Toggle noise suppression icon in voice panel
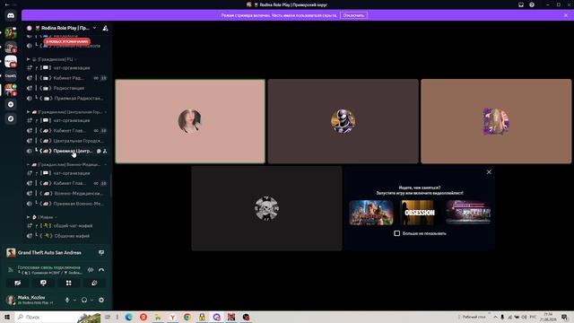This screenshot has height=323, width=574. coord(91,270)
